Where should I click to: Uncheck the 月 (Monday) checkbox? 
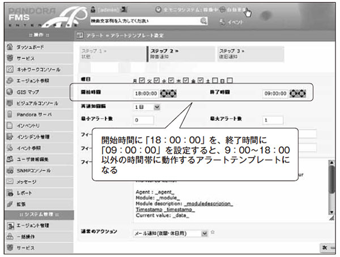click(142, 80)
